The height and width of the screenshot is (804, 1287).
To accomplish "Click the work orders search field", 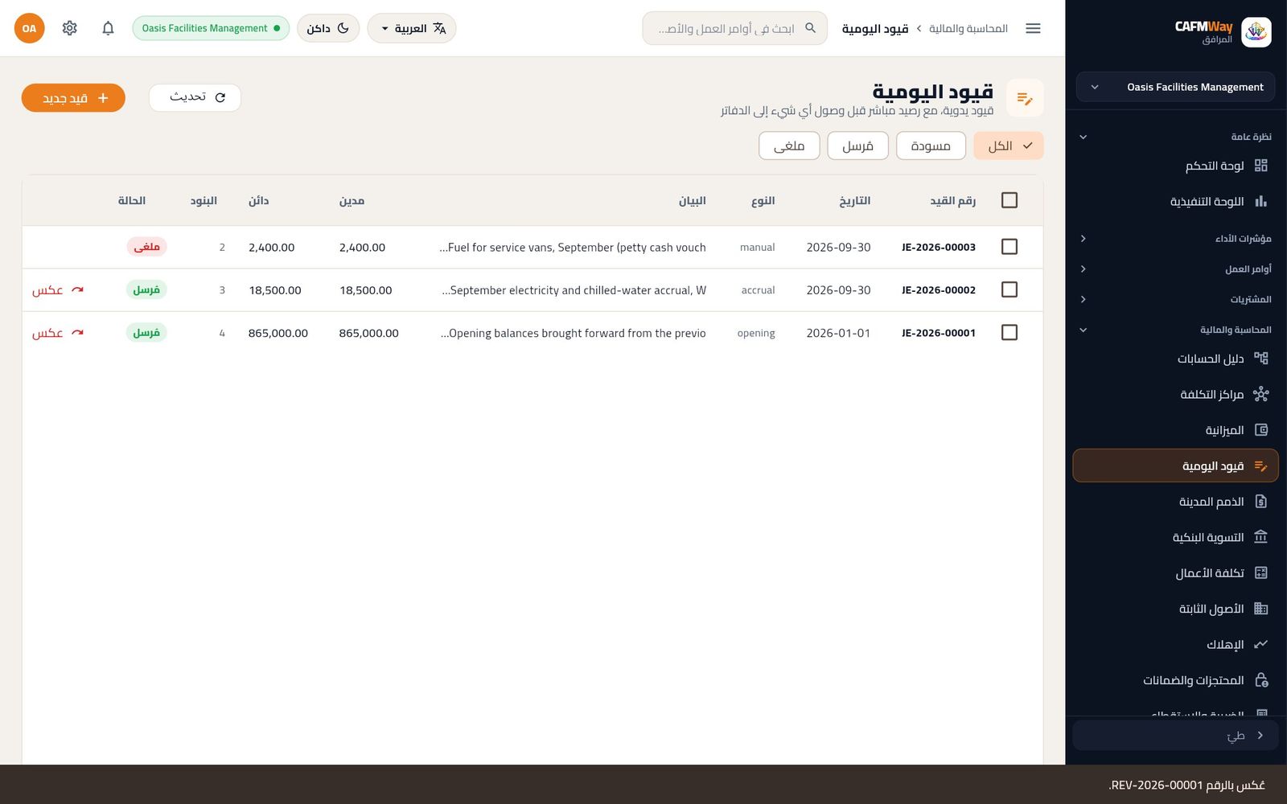I will [734, 28].
